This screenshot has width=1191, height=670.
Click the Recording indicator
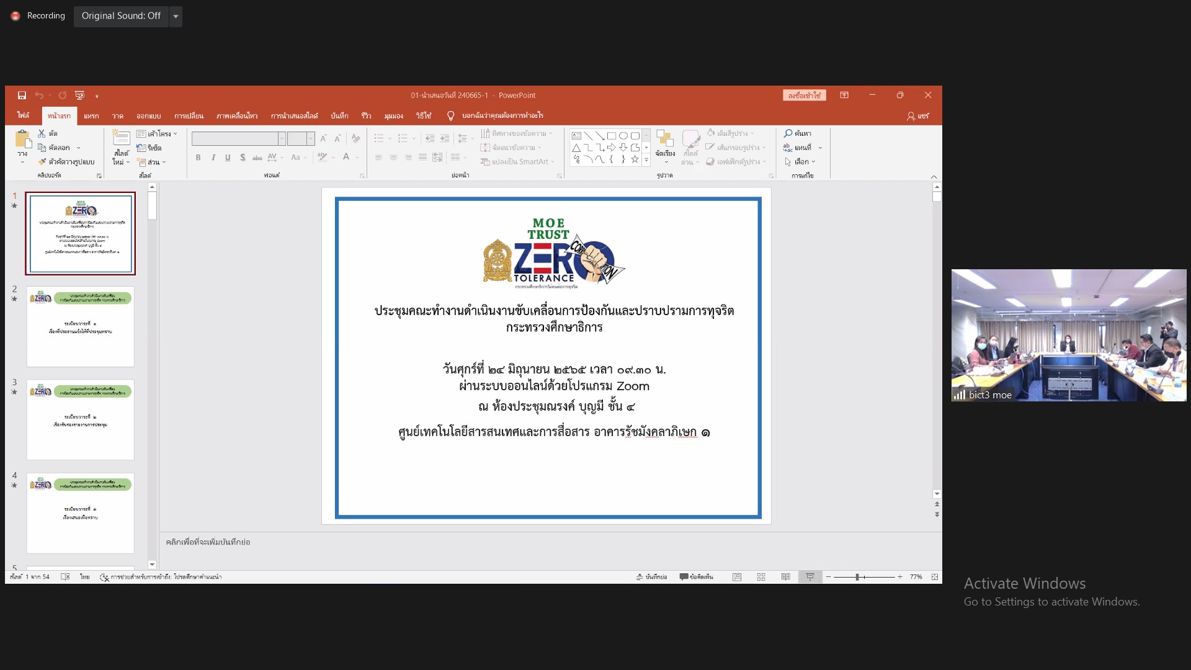pos(38,16)
